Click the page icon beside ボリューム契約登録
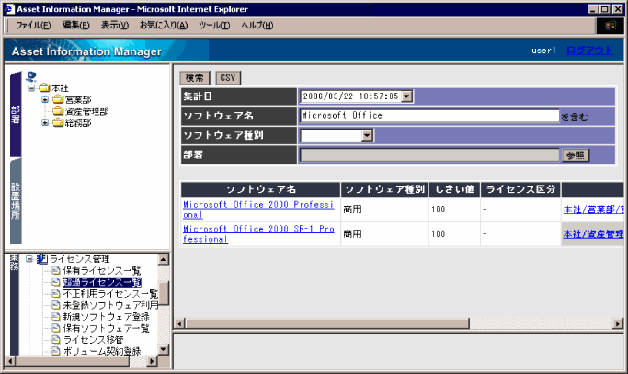This screenshot has height=374, width=628. [56, 351]
